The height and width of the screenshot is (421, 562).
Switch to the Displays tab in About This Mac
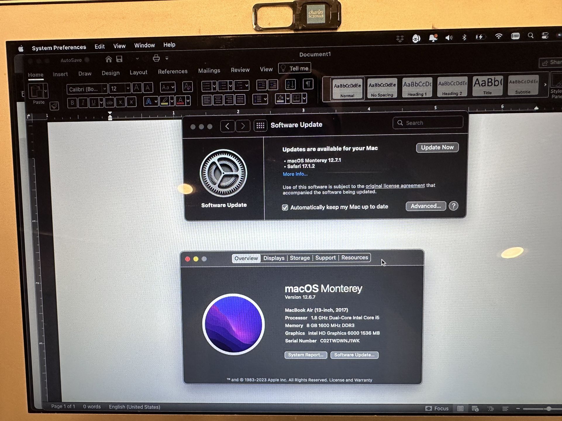[x=274, y=258]
